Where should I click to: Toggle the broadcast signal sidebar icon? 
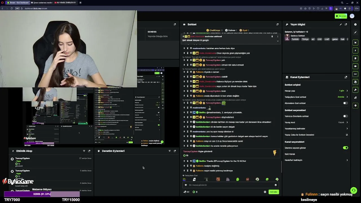pyautogui.click(x=355, y=74)
